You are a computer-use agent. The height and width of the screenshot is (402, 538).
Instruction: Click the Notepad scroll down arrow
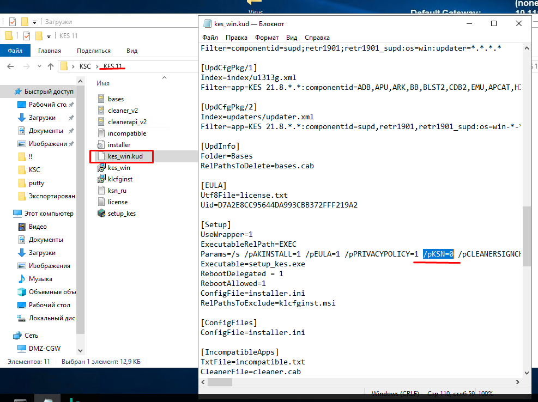tap(527, 373)
